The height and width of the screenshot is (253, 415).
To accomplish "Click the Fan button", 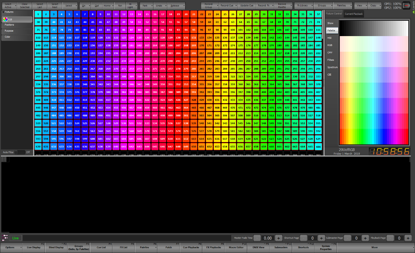I will (x=120, y=6).
